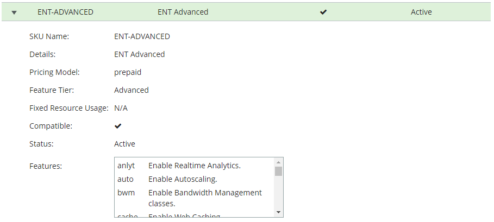The image size is (494, 222).
Task: Select ENT-ADVANCED SKU name in header row
Action: coord(65,12)
